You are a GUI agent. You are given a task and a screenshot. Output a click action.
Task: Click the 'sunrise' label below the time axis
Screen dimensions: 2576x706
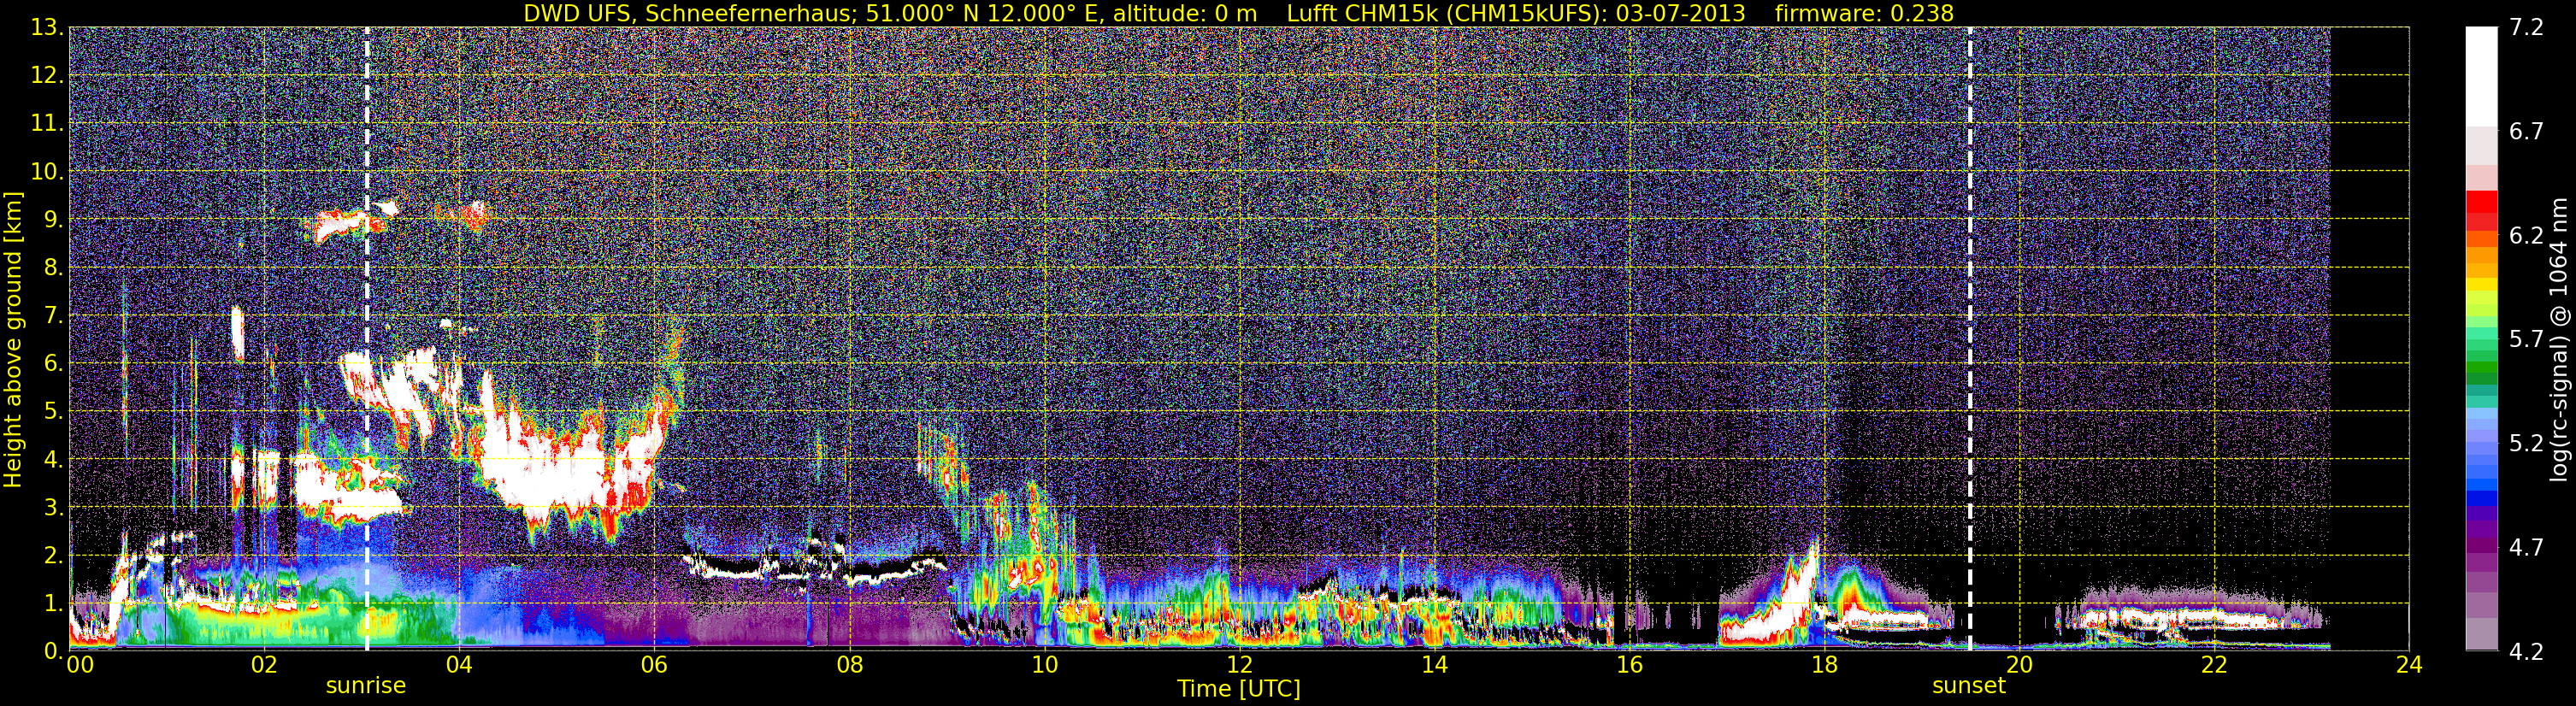click(x=366, y=686)
